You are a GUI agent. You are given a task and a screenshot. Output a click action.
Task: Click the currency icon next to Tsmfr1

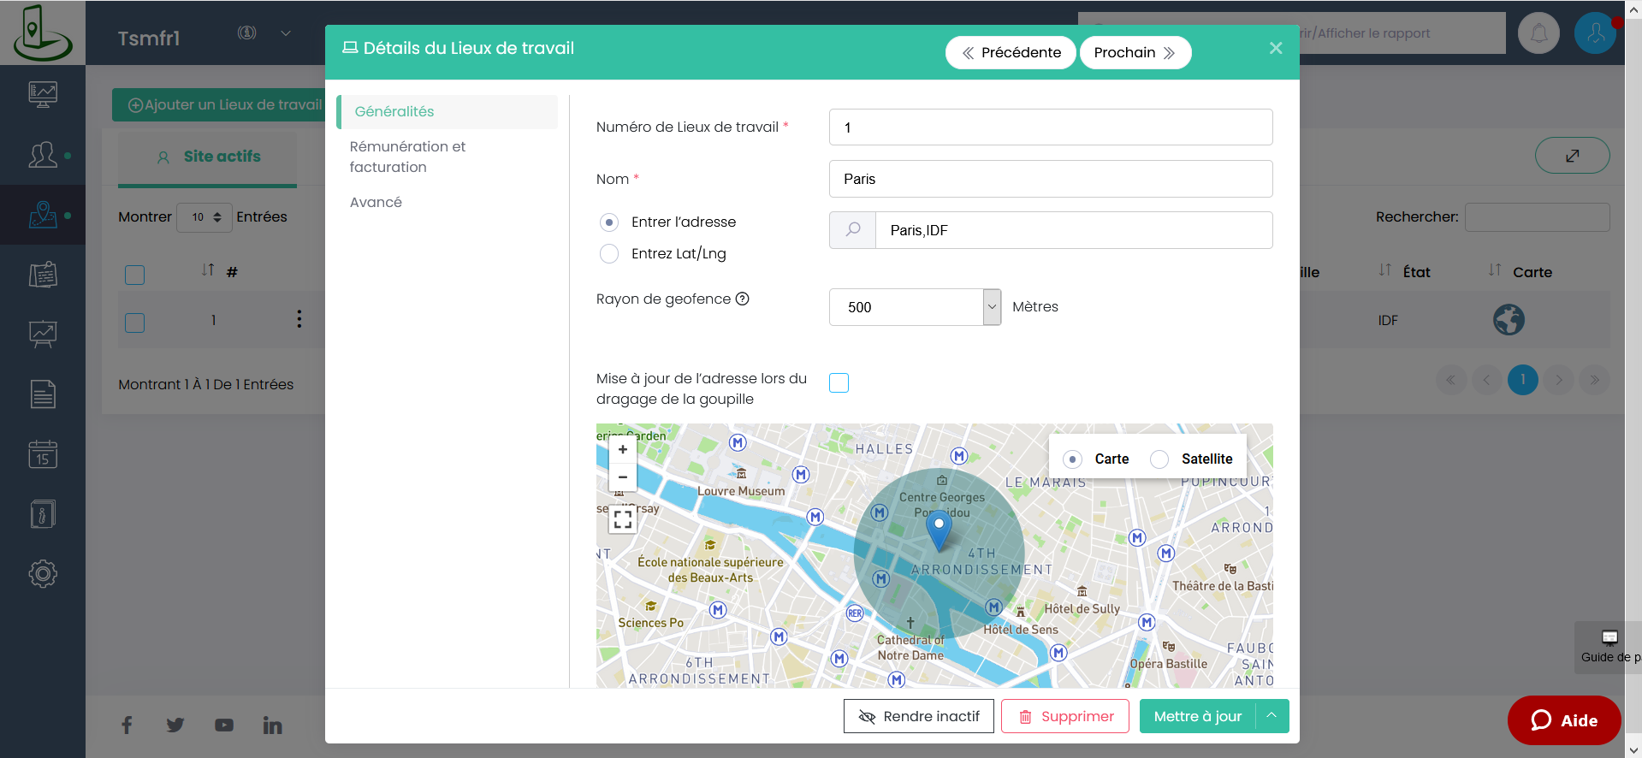(247, 33)
